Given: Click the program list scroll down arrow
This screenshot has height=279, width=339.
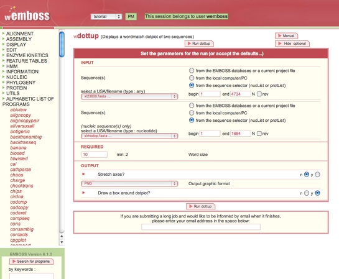Looking at the screenshot, I should tap(62, 242).
